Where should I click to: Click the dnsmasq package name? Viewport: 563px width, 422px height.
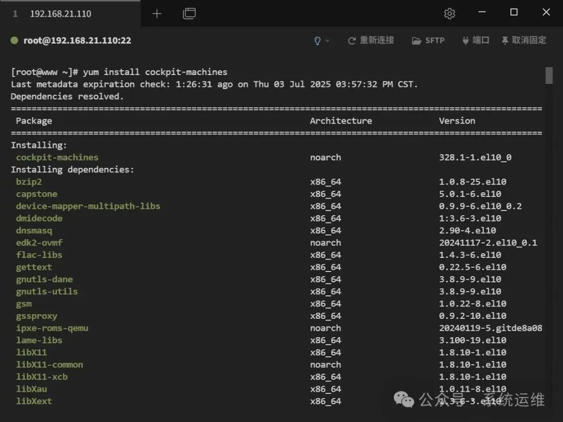pyautogui.click(x=34, y=230)
